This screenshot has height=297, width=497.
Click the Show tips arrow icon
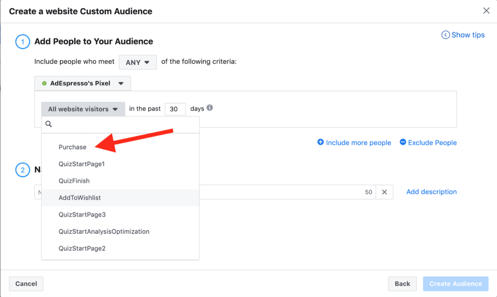point(445,35)
